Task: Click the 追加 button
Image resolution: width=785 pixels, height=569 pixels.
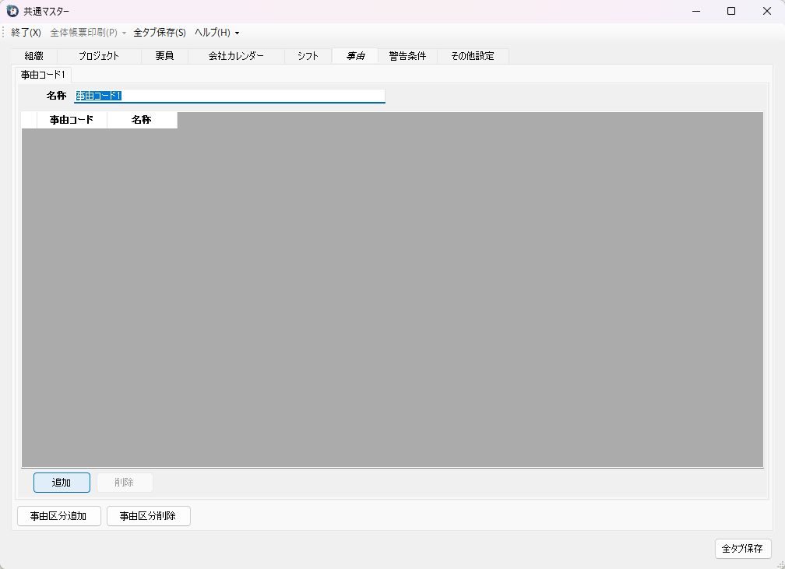Action: (x=62, y=483)
